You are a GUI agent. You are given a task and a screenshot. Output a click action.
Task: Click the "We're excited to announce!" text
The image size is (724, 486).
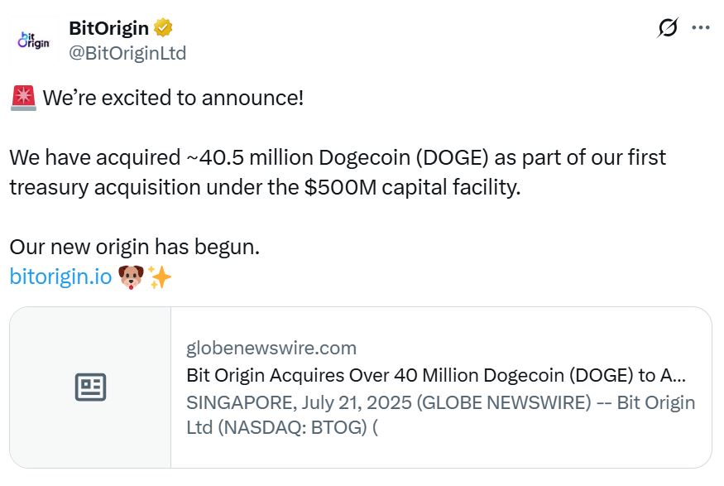click(x=173, y=99)
